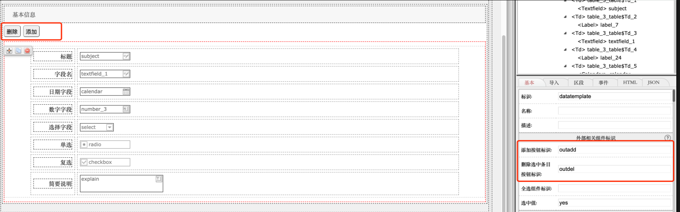Open the select dropdown arrow

pos(109,127)
